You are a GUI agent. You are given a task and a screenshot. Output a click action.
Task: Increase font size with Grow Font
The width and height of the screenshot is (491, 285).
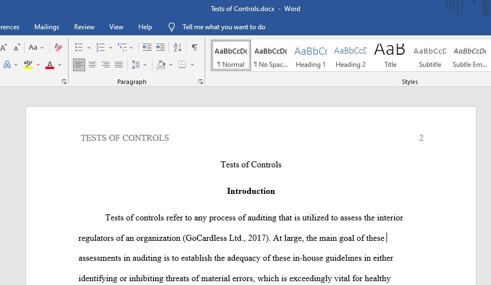point(4,47)
